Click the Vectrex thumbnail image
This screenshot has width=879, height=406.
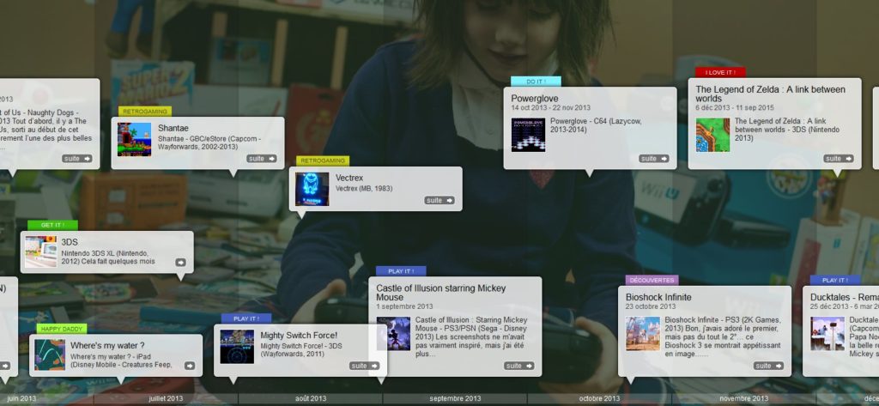(312, 189)
